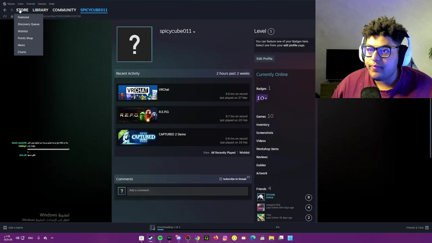Click the Steam taskbar icon

151,238
